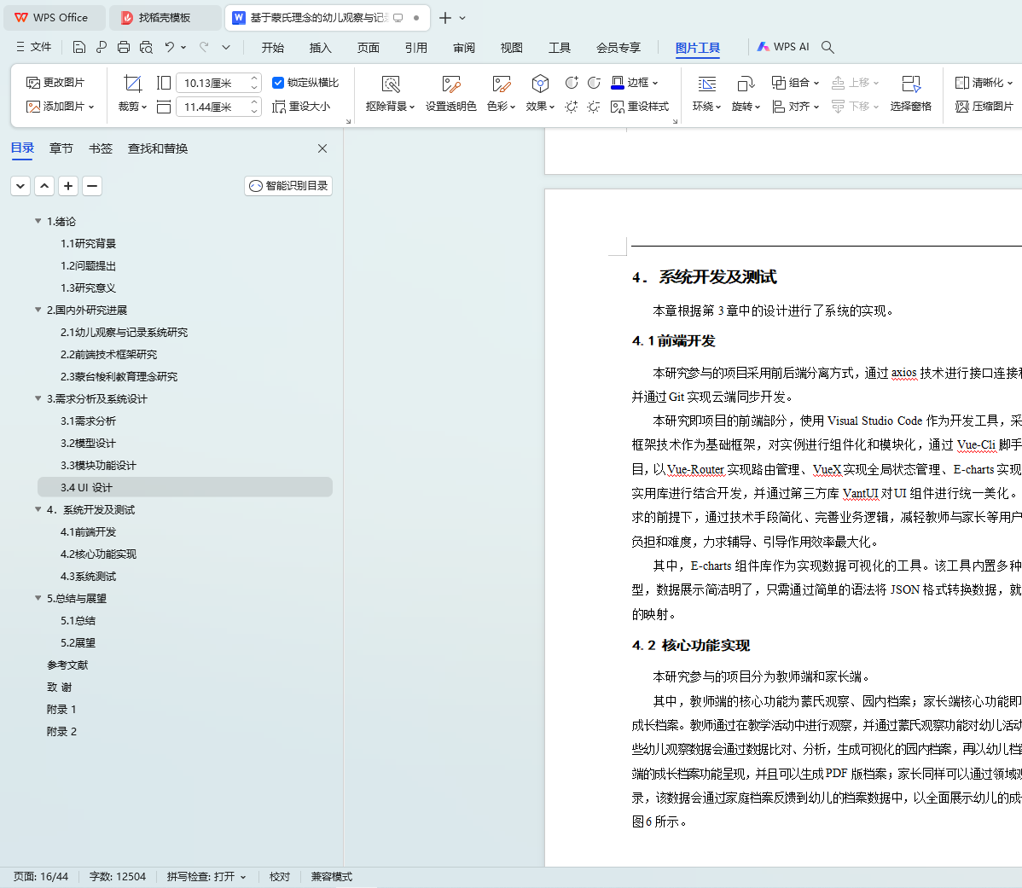Toggle Lock Aspect Ratio (锁定纵横比) checkbox
The image size is (1022, 888).
tap(277, 83)
